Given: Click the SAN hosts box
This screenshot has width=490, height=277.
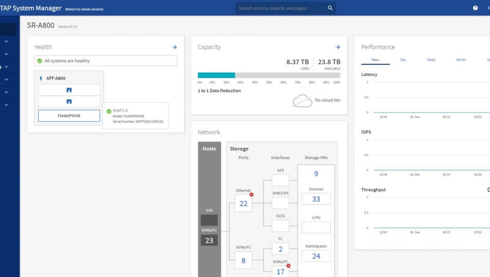Looking at the screenshot, I should pos(209,220).
